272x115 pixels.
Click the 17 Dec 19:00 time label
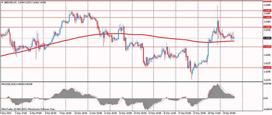pyautogui.click(x=200, y=113)
